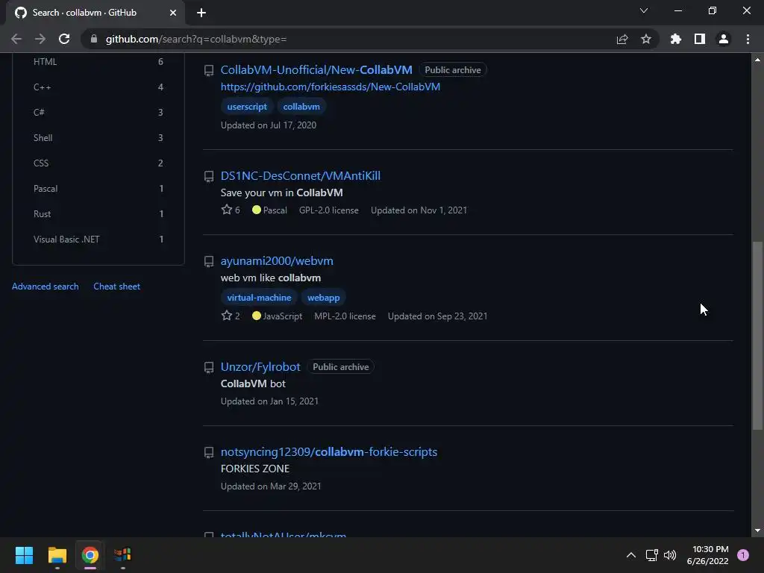Open the Chrome profile avatar
Image resolution: width=764 pixels, height=573 pixels.
coord(724,39)
